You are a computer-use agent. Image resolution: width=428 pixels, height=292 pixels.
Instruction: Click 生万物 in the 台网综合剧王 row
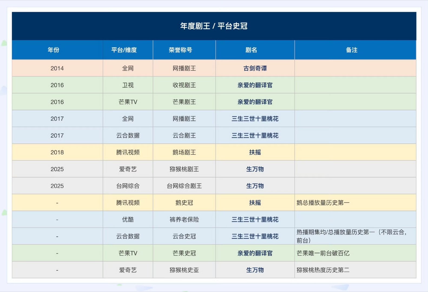tap(255, 186)
